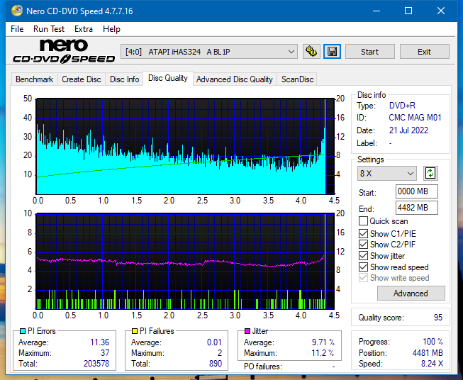This screenshot has height=380, width=463.
Task: Click the Start position field 0000 MB
Action: pyautogui.click(x=417, y=191)
